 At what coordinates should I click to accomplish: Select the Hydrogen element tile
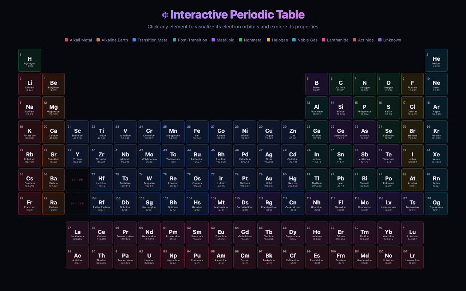[x=29, y=60]
